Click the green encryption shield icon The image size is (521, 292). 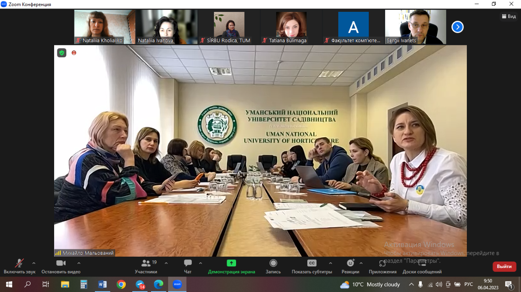[61, 53]
